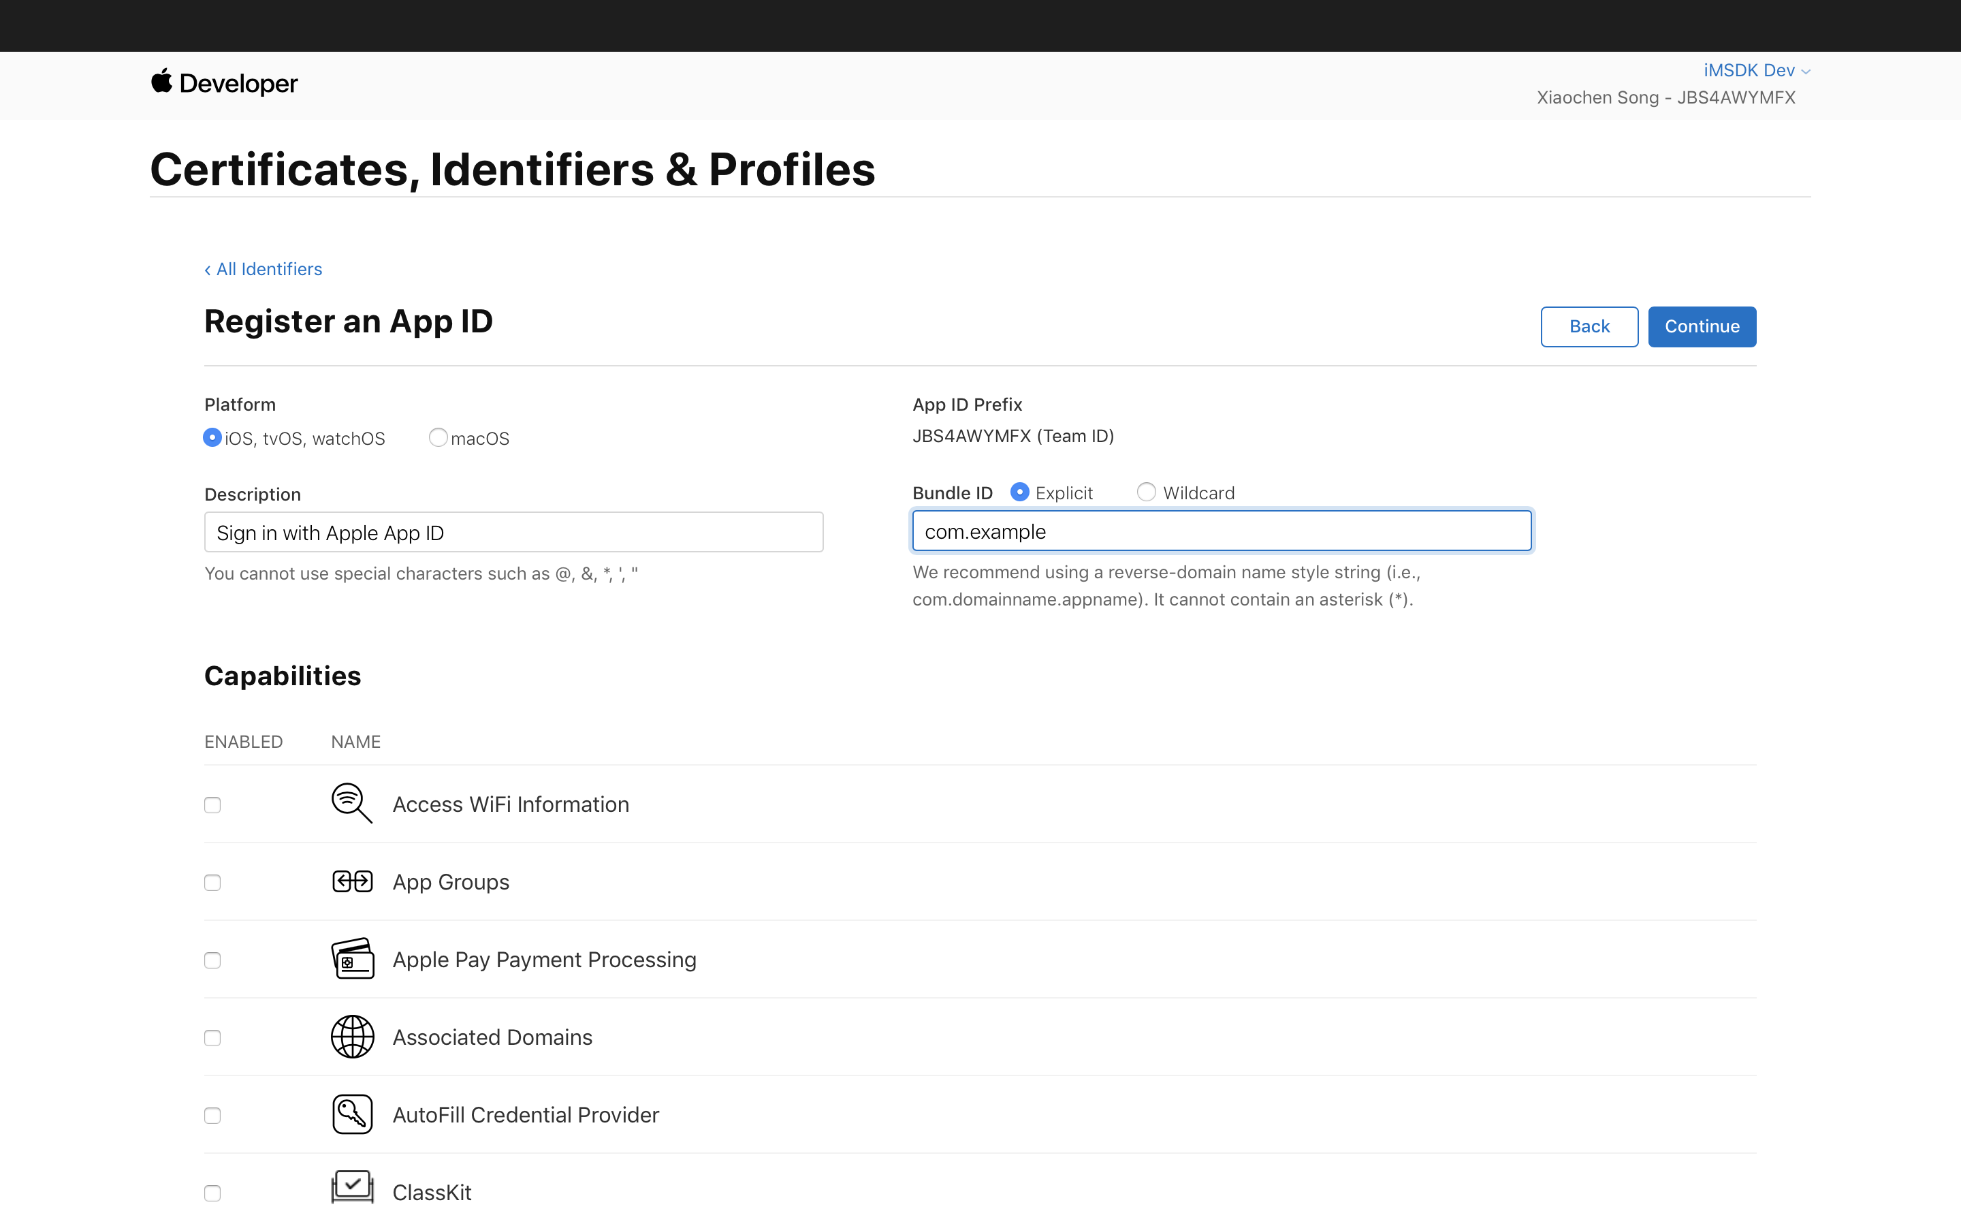Viewport: 1961px width, 1226px height.
Task: Enable AutoFill Credential Provider checkbox
Action: tap(212, 1116)
